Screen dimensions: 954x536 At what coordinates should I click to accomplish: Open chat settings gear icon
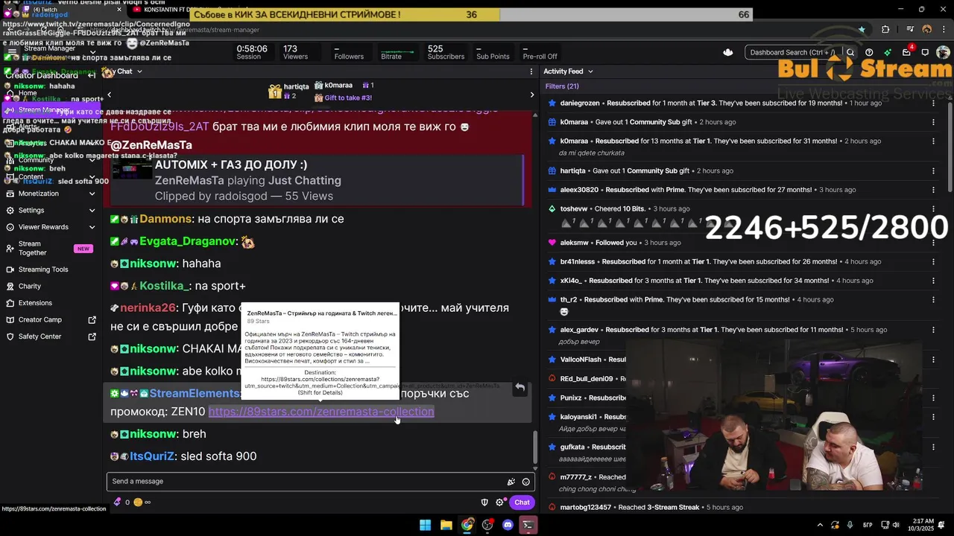(499, 502)
